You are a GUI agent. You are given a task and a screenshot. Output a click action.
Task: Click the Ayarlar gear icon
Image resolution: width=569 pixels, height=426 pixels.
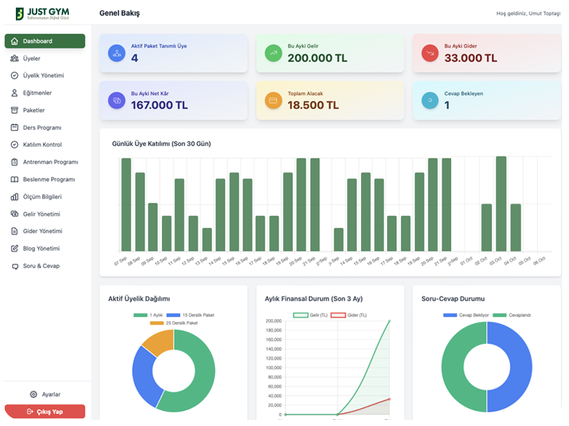click(33, 394)
